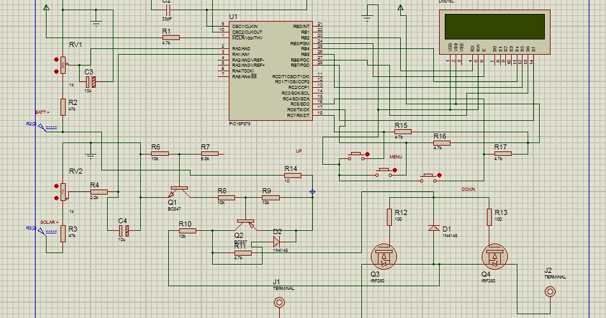Select the 47k resistor R3
This screenshot has width=606, height=318.
(x=63, y=233)
